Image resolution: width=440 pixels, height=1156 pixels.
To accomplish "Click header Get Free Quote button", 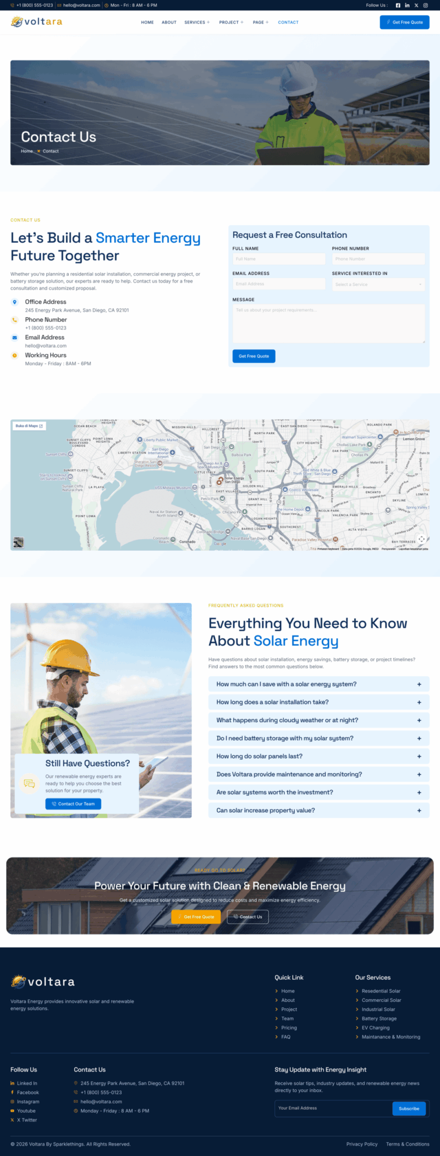I will coord(405,22).
